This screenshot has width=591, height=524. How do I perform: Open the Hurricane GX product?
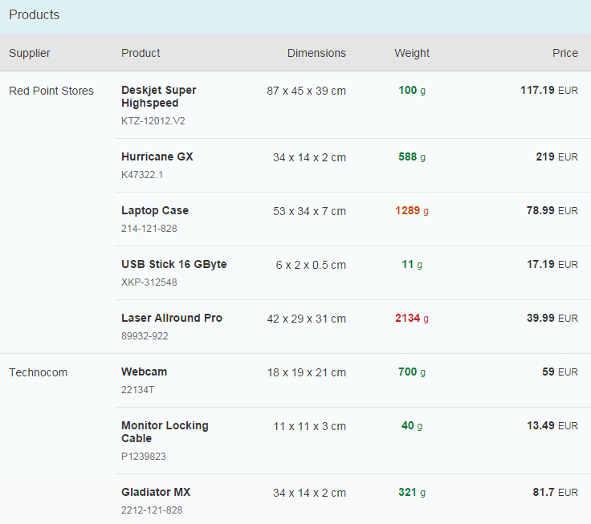point(157,156)
